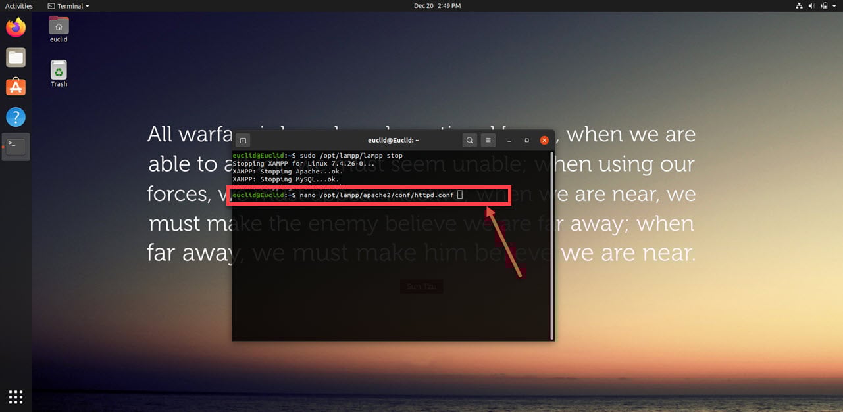Open Firefox from the dock
The width and height of the screenshot is (843, 412).
16,28
